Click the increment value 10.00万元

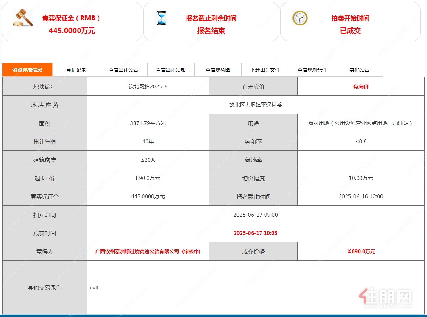point(361,178)
